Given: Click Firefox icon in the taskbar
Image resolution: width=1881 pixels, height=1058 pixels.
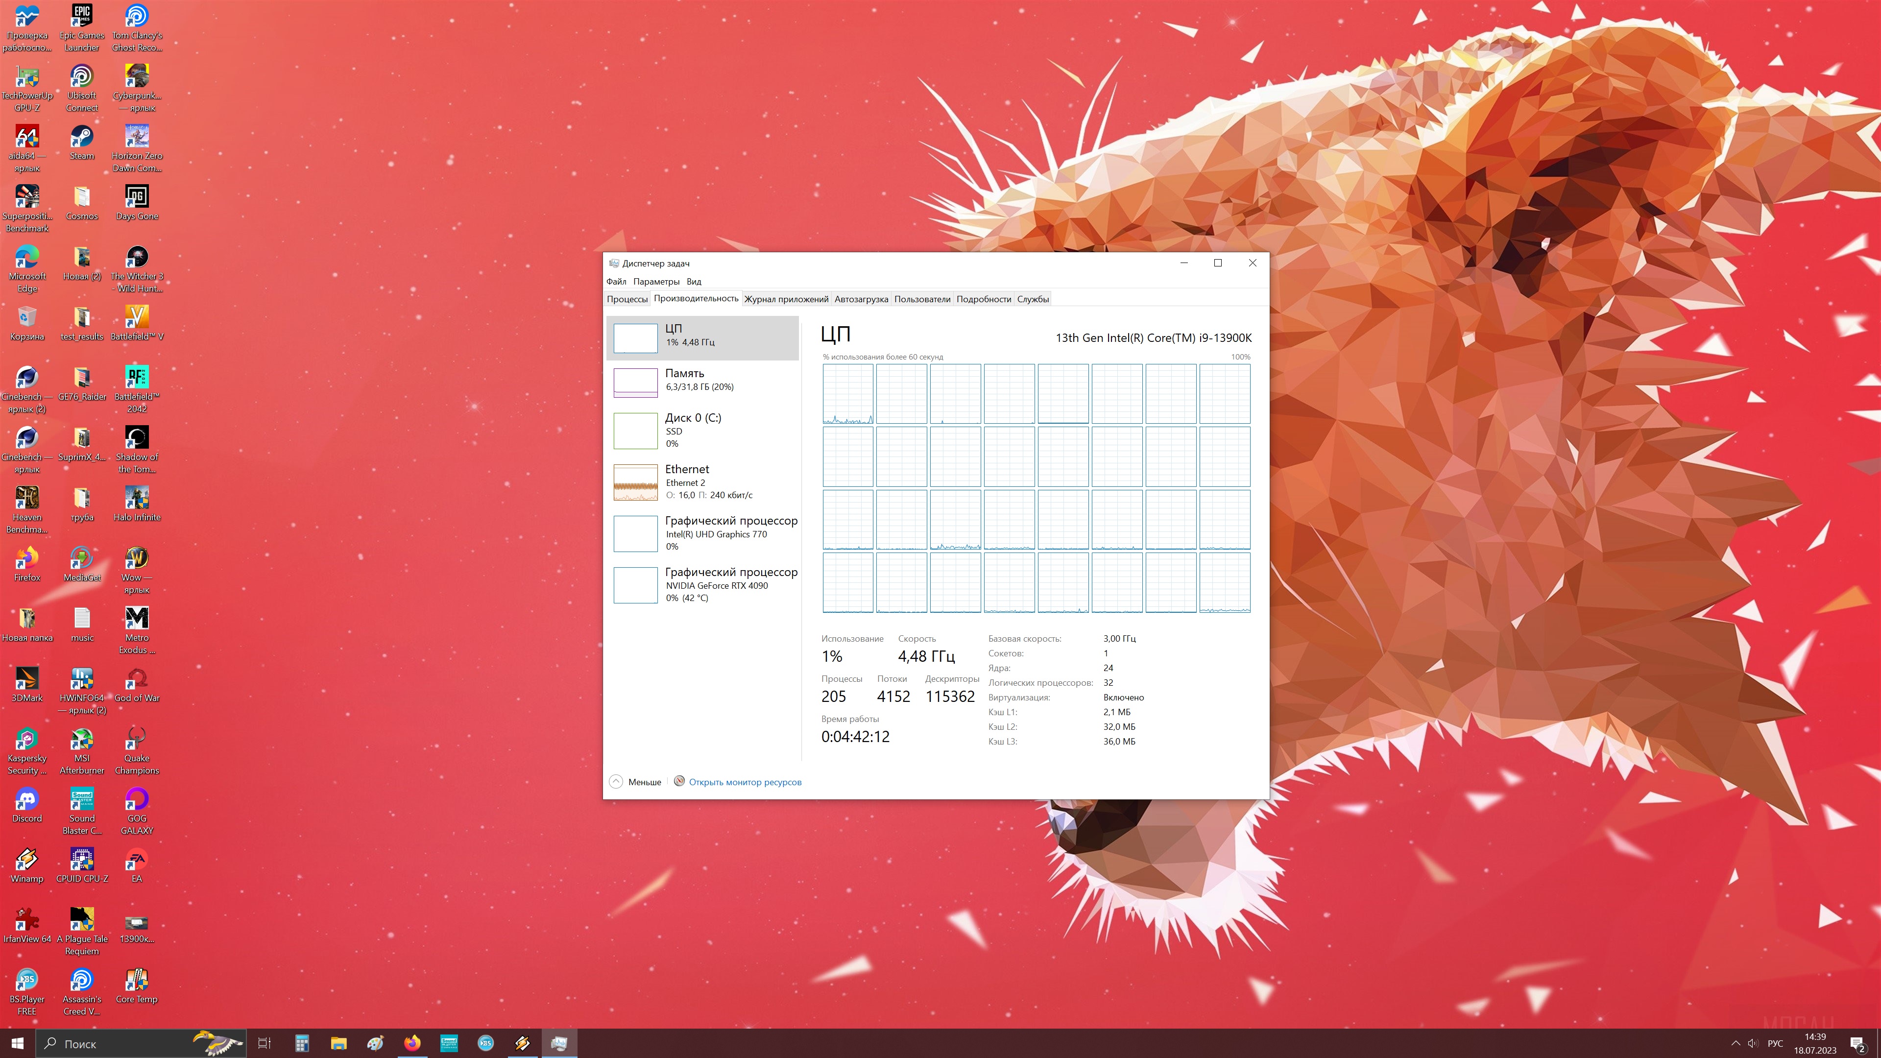Looking at the screenshot, I should (x=412, y=1043).
